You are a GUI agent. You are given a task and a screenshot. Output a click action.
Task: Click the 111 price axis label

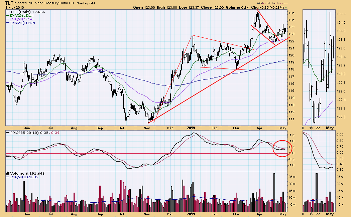(291, 119)
